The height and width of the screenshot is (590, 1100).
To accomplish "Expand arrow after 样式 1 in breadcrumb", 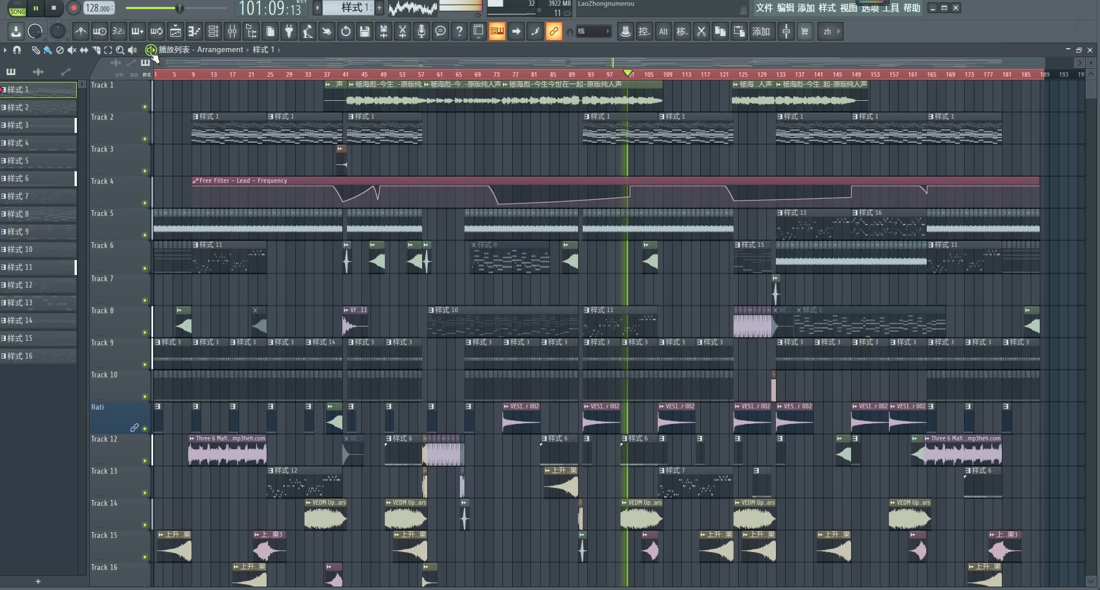I will tap(279, 50).
